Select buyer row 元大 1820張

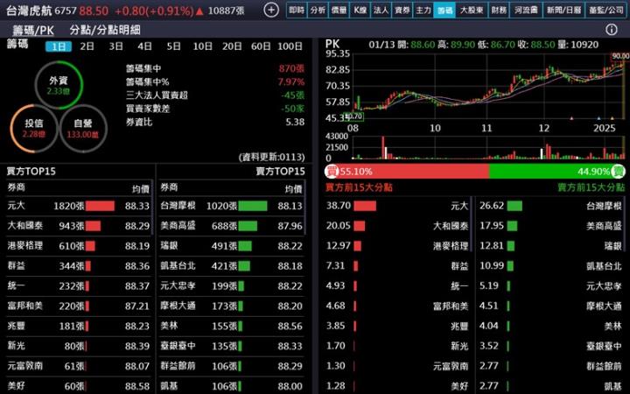[79, 206]
